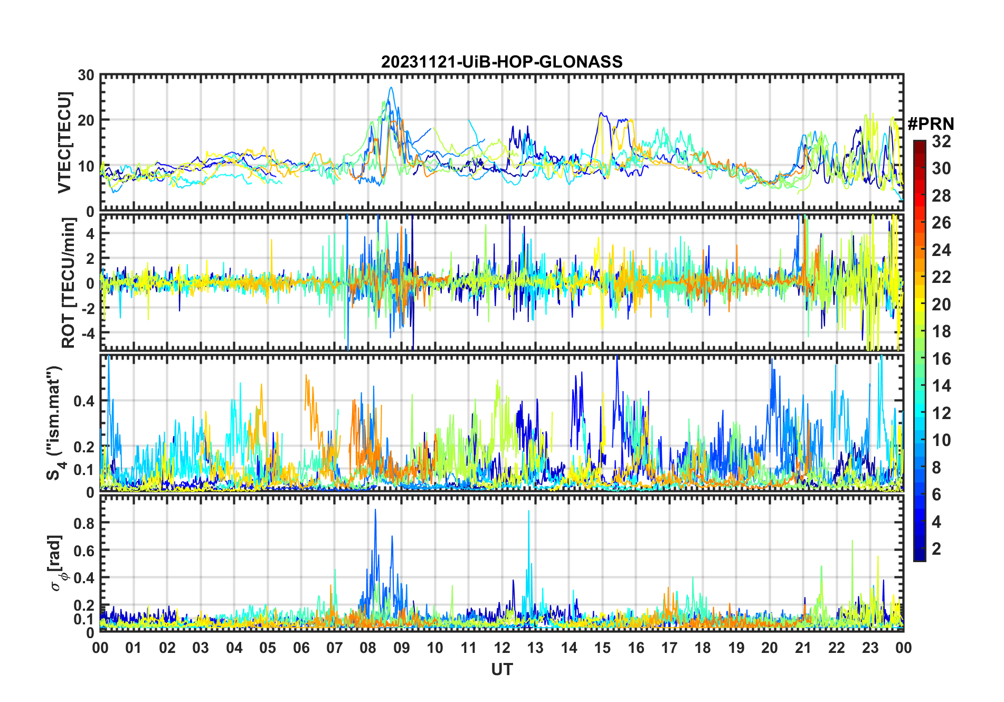This screenshot has height=702, width=1004.
Task: Click colorbar tick label 2
Action: click(x=936, y=549)
